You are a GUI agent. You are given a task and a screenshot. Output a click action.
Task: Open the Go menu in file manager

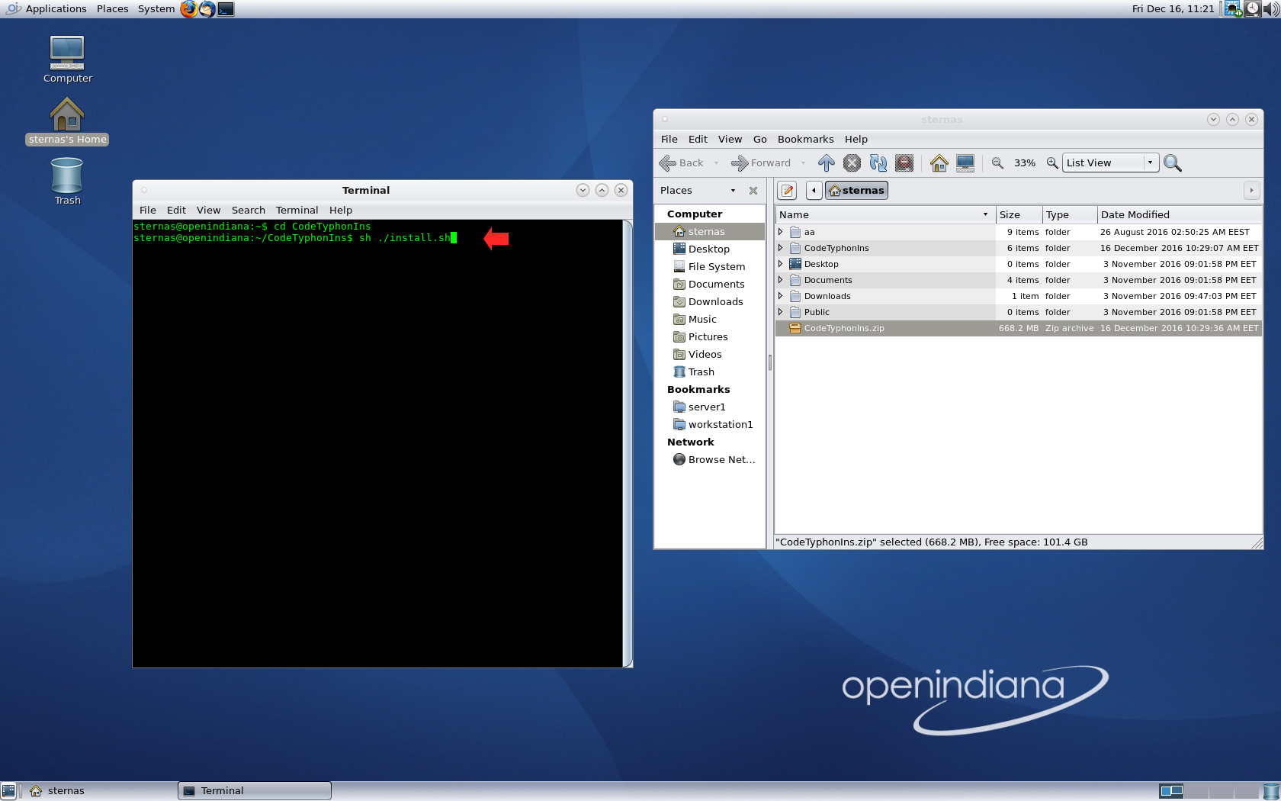[759, 139]
